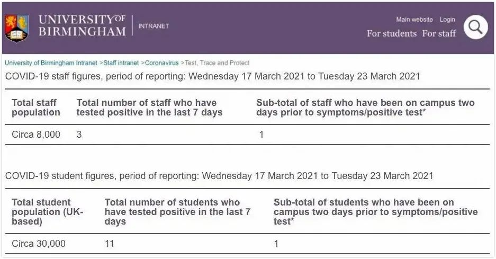
Task: Click staff tested positive value 3
Action: 79,135
